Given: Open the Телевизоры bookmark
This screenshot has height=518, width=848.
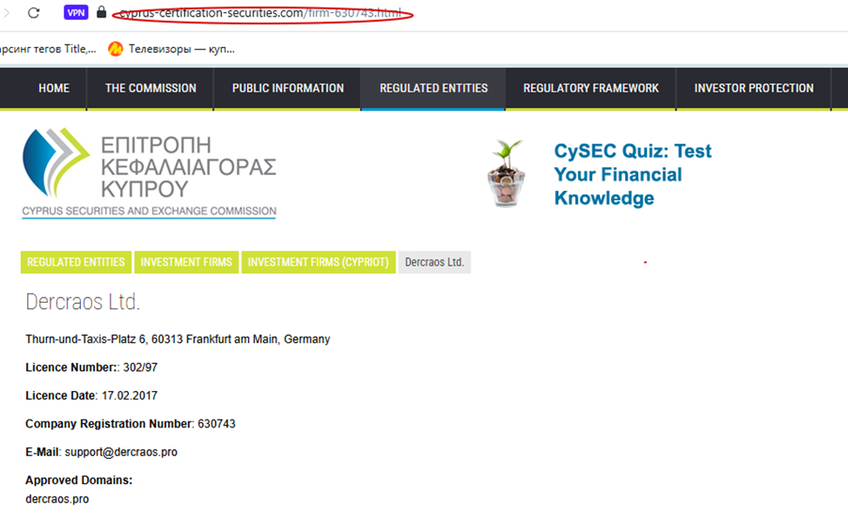Looking at the screenshot, I should pyautogui.click(x=172, y=50).
